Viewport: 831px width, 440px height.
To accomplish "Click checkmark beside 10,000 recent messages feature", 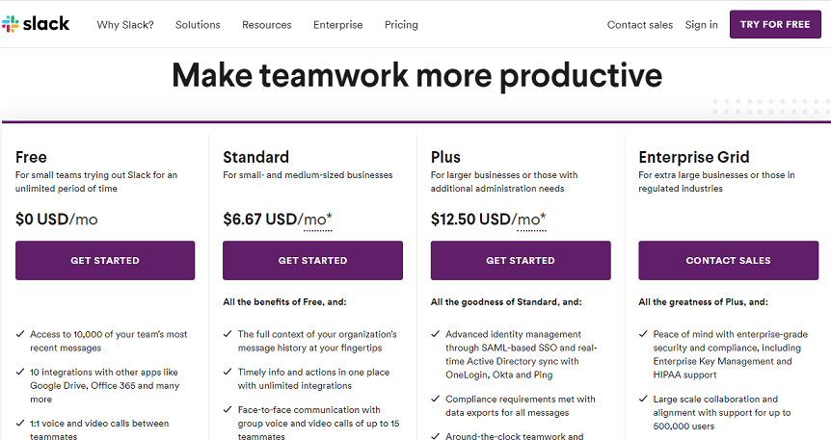I will 20,334.
